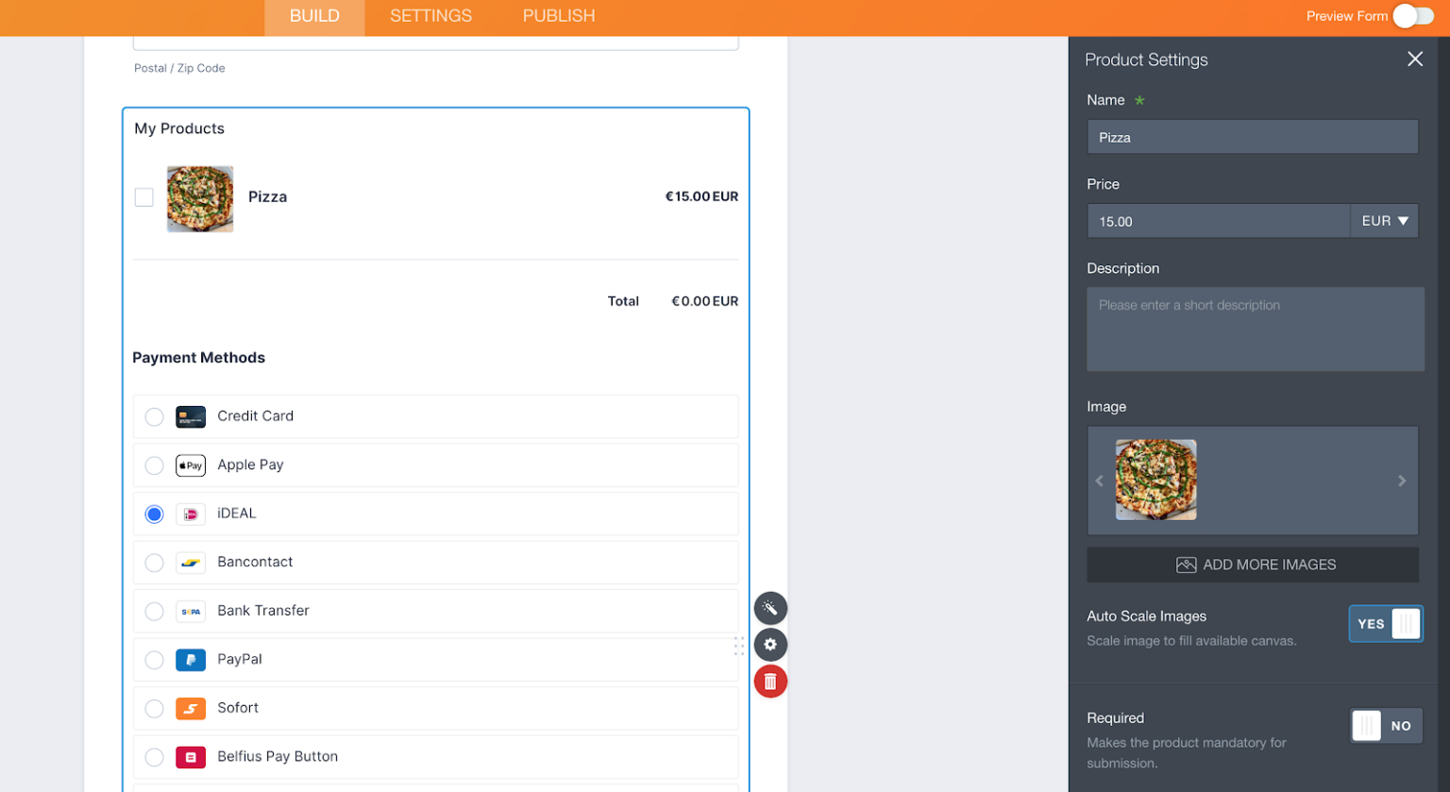
Task: Select the pizza image thumbnail
Action: [1155, 480]
